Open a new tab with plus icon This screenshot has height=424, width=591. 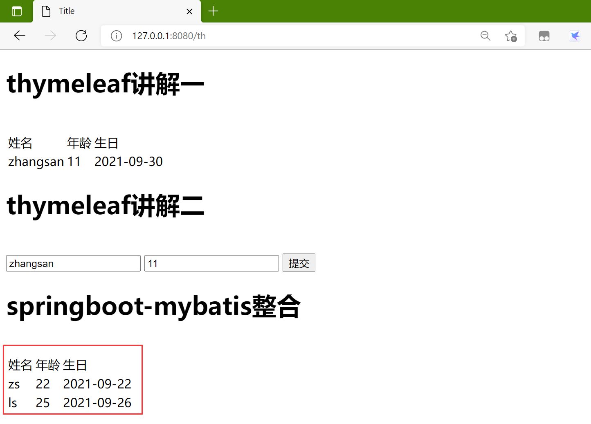213,11
